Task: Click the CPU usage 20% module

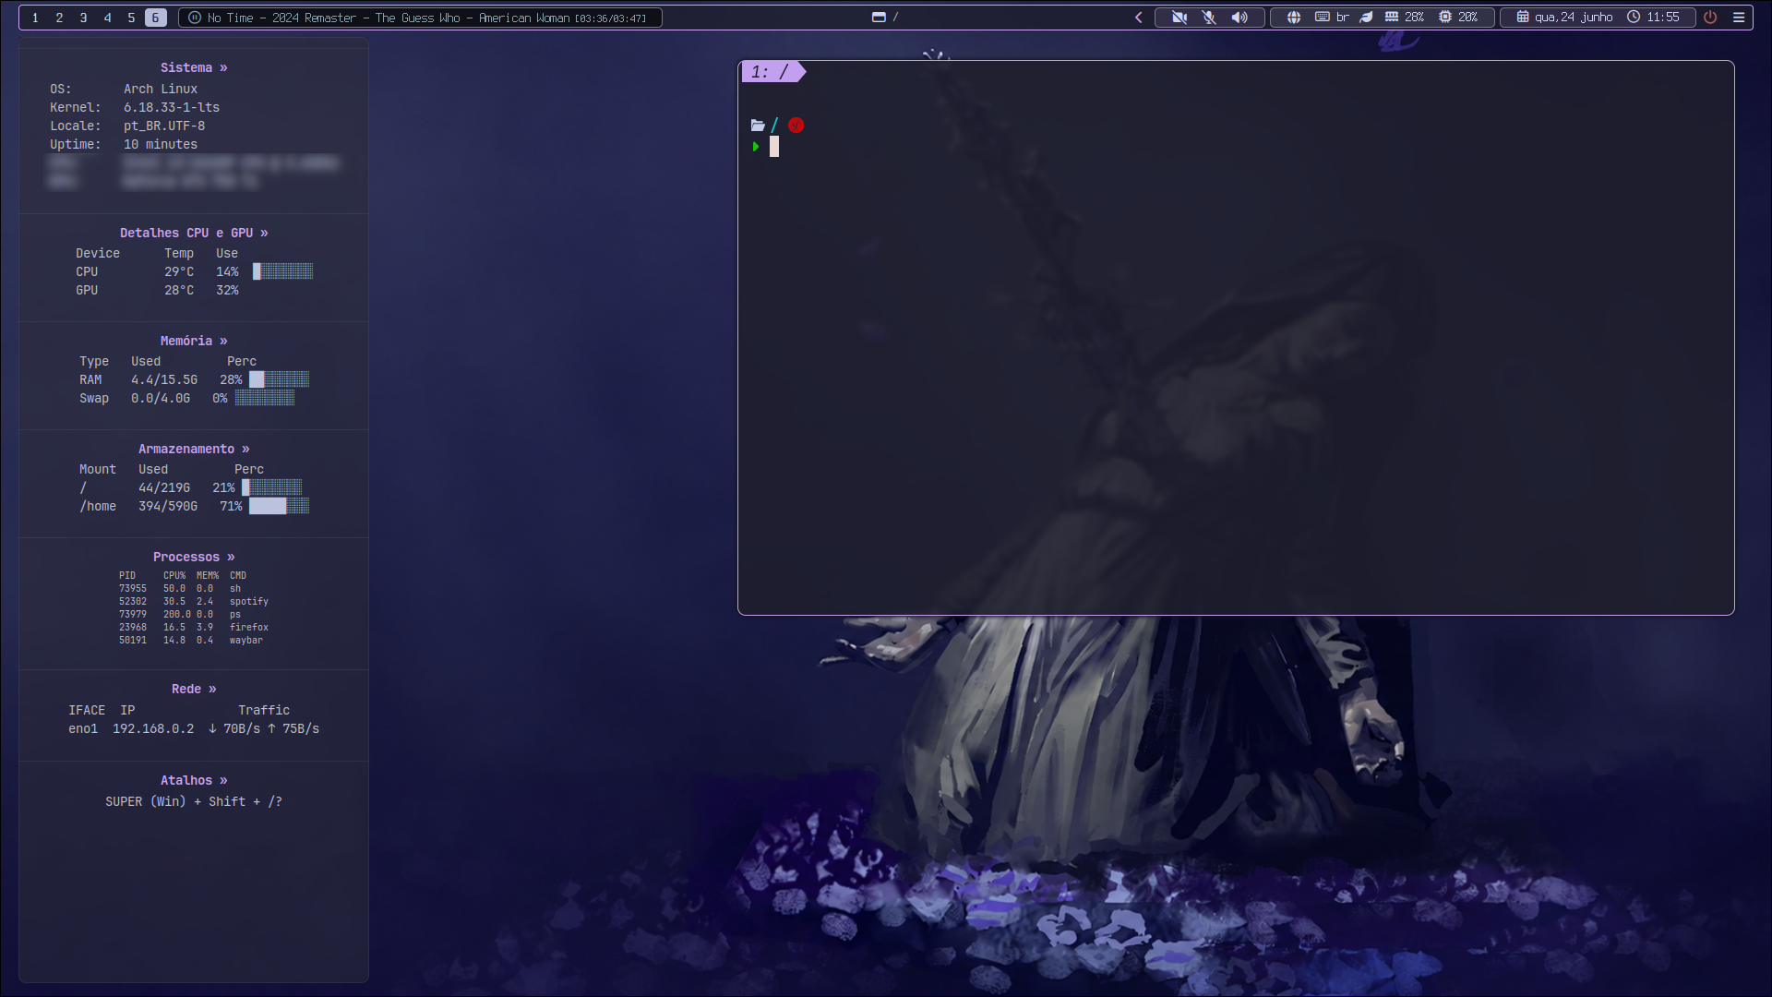Action: pyautogui.click(x=1458, y=18)
